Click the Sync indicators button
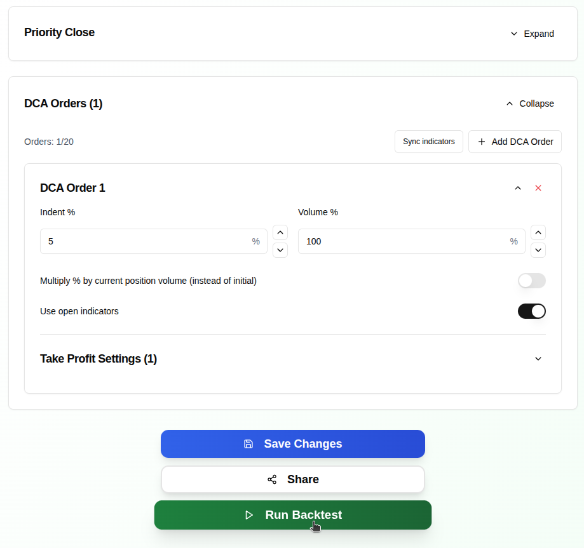The width and height of the screenshot is (584, 548). [428, 141]
